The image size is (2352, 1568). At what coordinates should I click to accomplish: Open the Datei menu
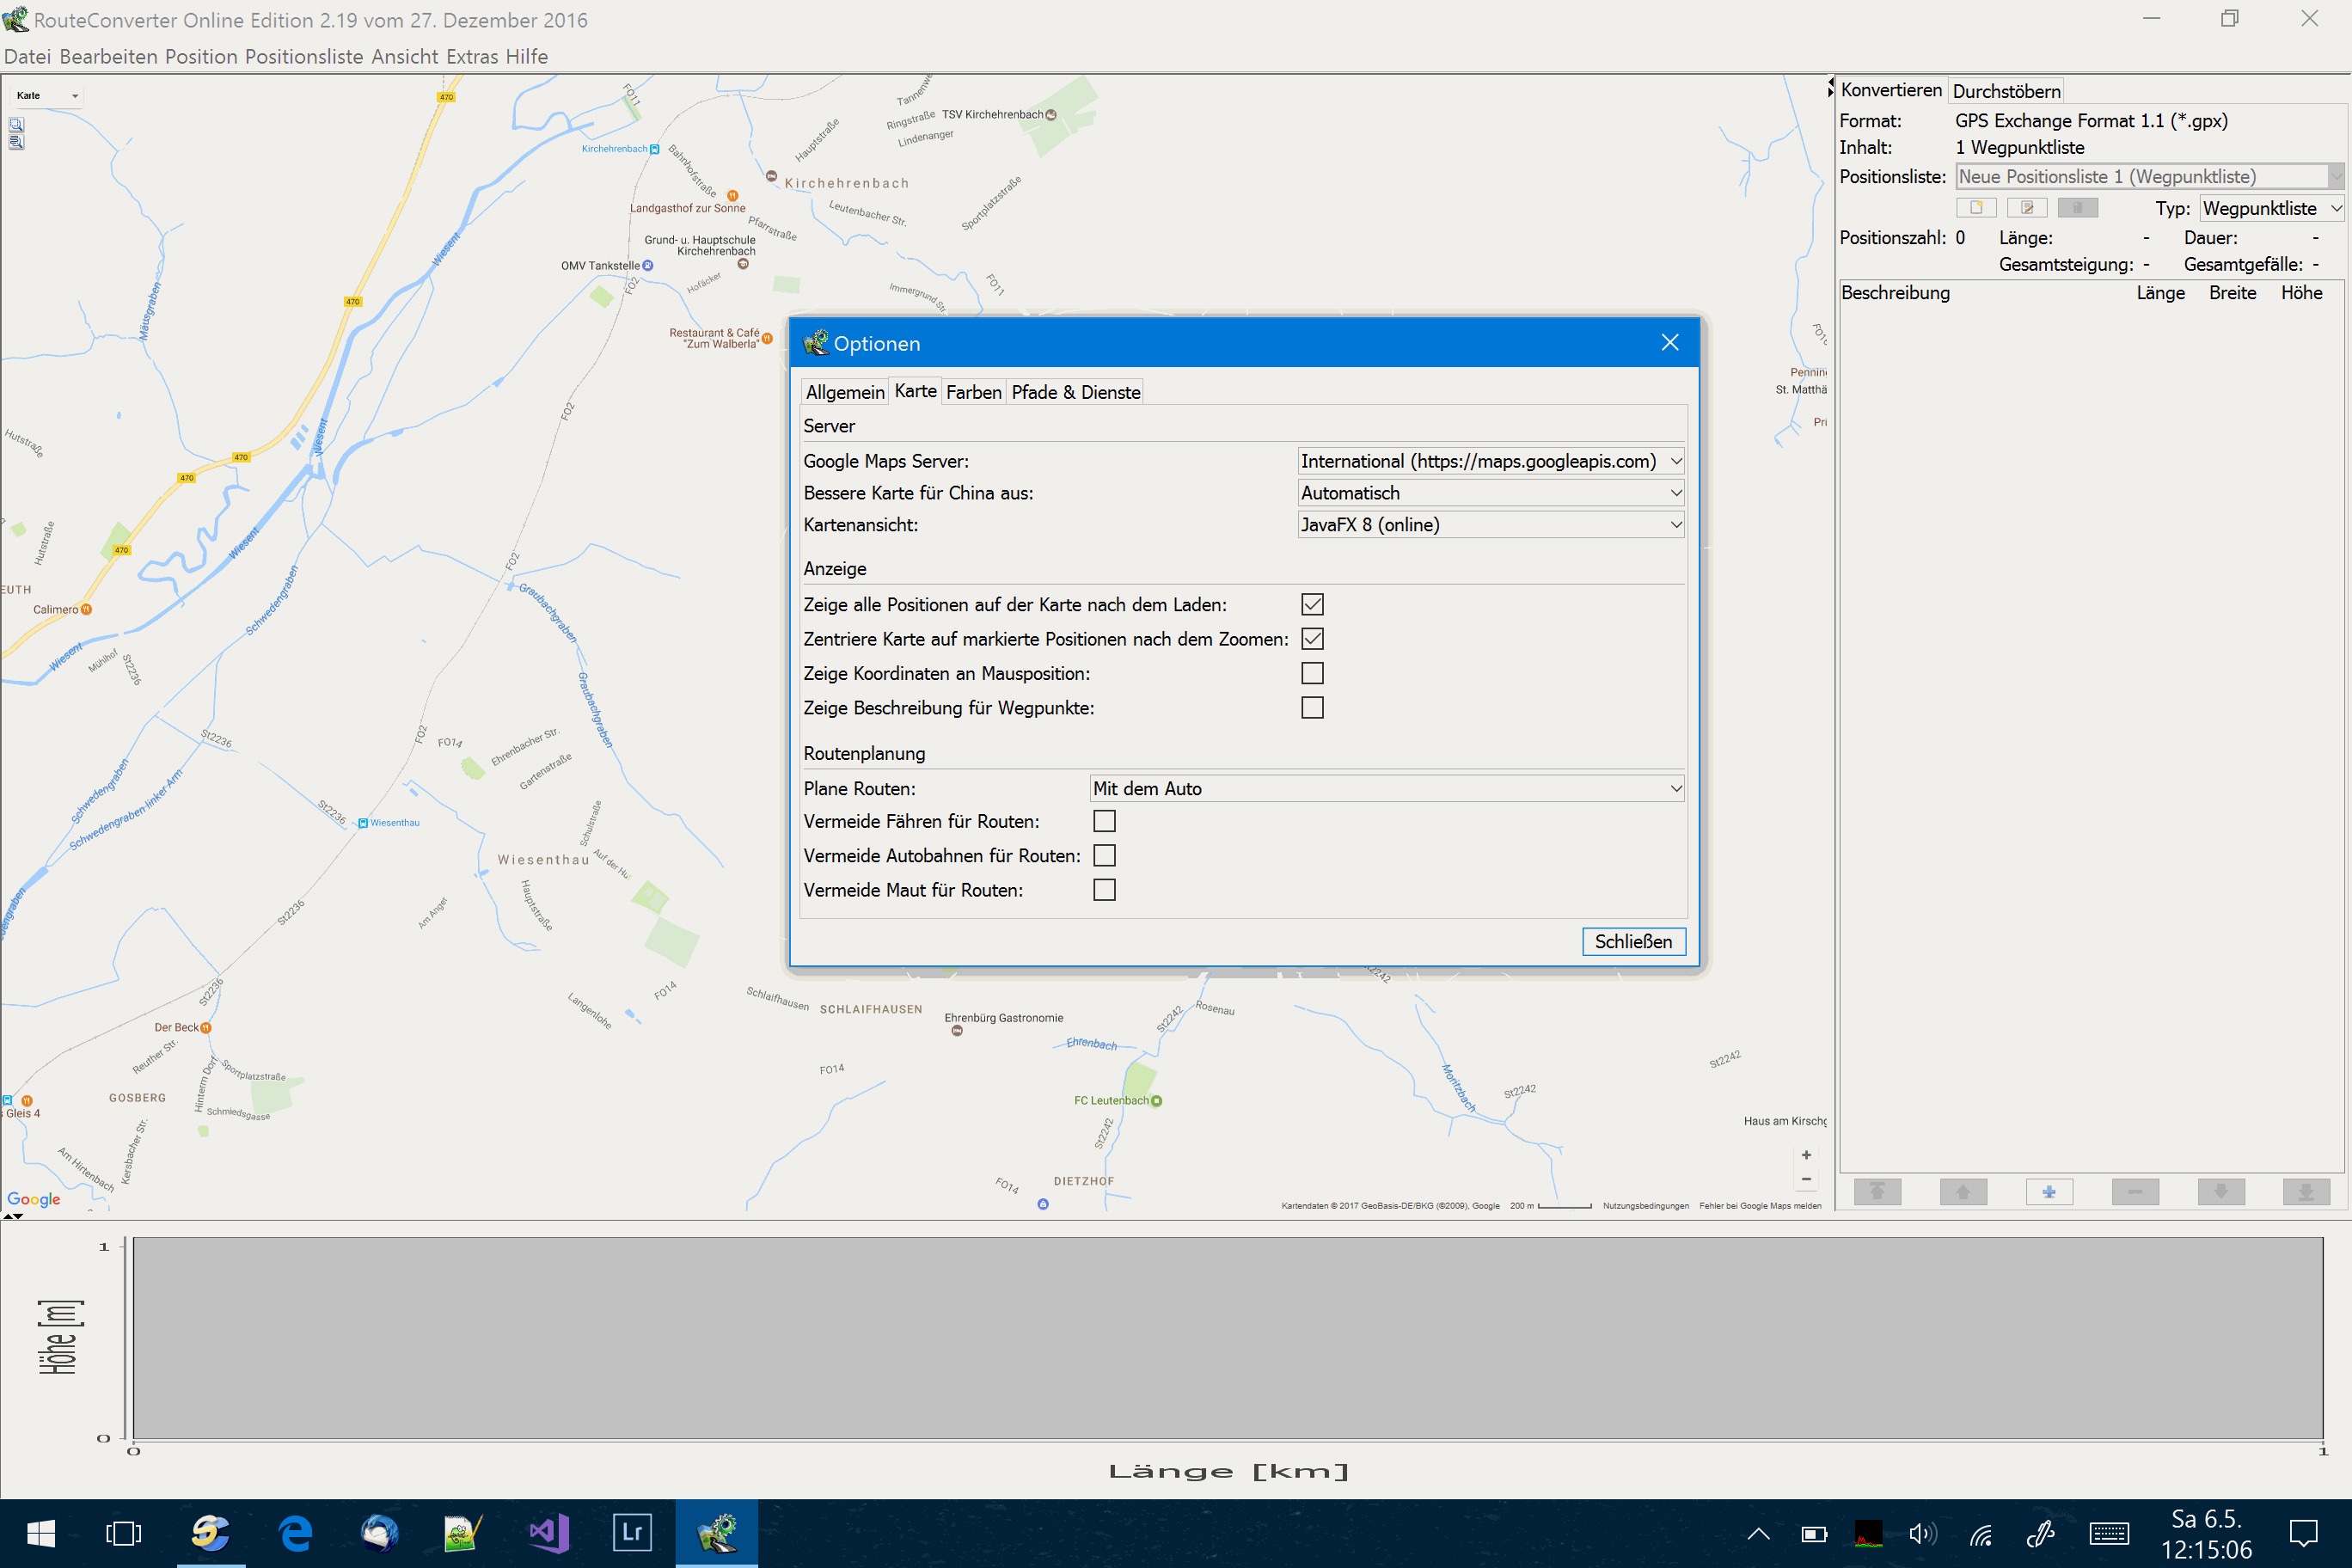(27, 57)
